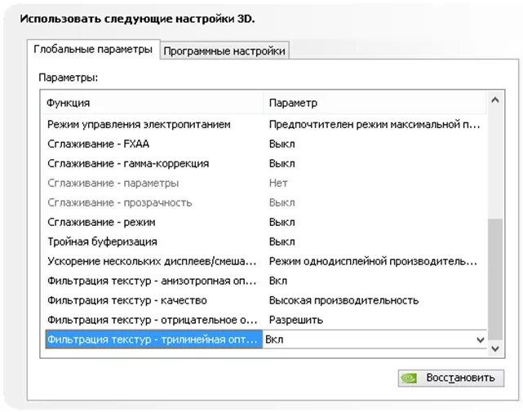Screen dimensions: 523x412
Task: Click the NVIDIA logo on the Восстановить button
Action: pos(409,378)
